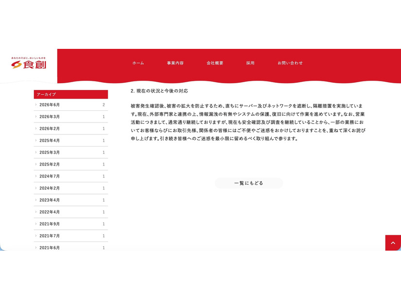Open the 2021年6月 archive link

(x=71, y=247)
